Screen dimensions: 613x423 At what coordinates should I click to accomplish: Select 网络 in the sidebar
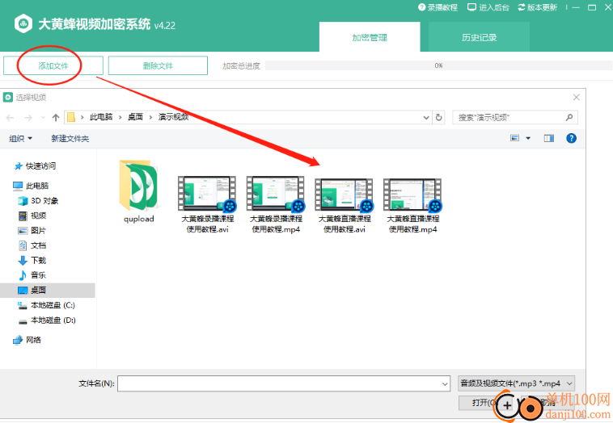click(27, 340)
